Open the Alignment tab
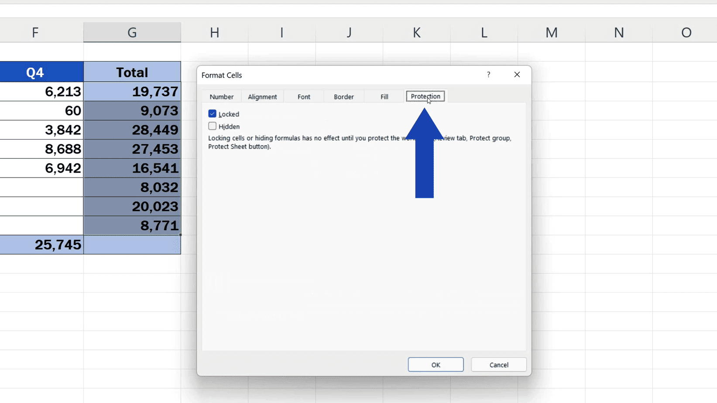The height and width of the screenshot is (403, 717). [262, 96]
